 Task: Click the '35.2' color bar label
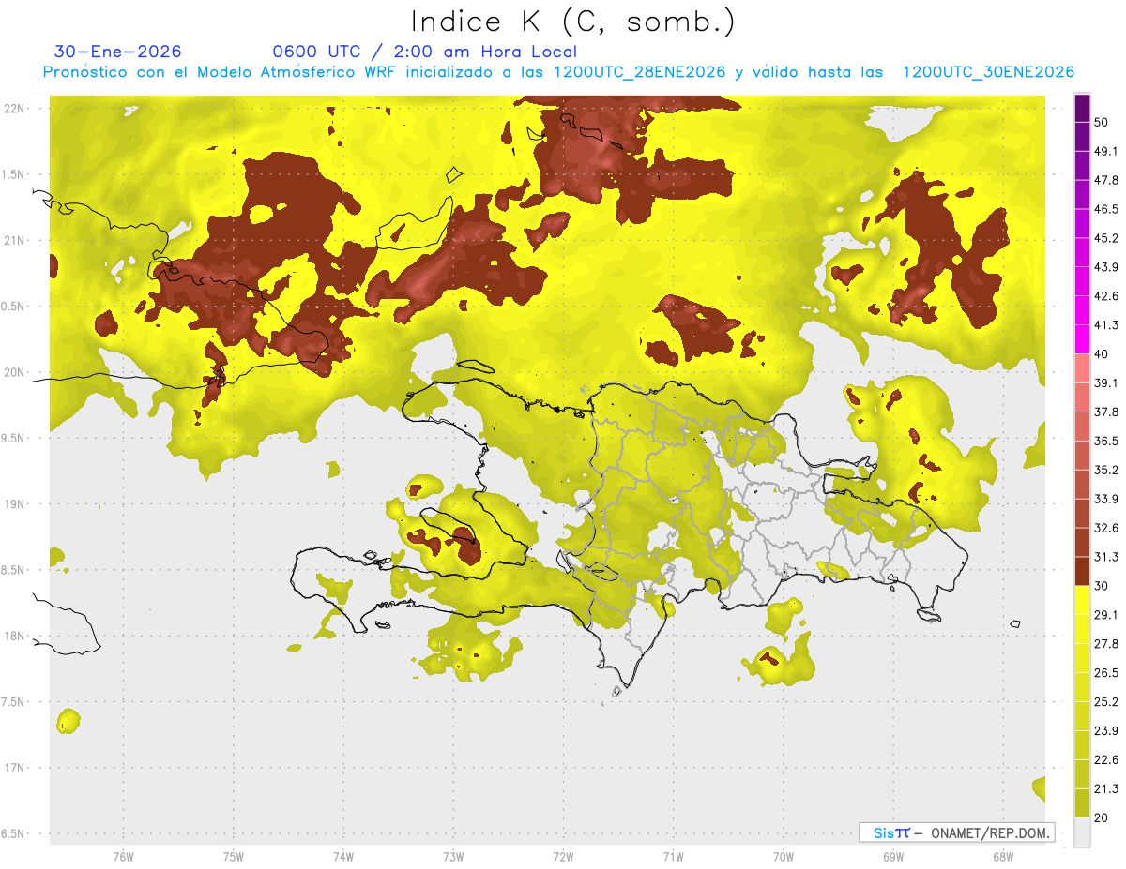coord(1106,470)
